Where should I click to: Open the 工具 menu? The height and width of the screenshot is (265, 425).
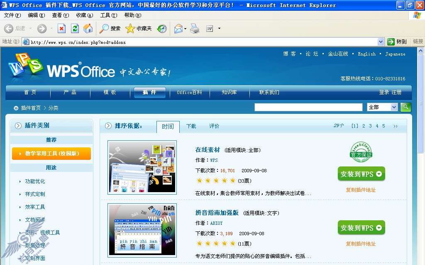pos(109,15)
